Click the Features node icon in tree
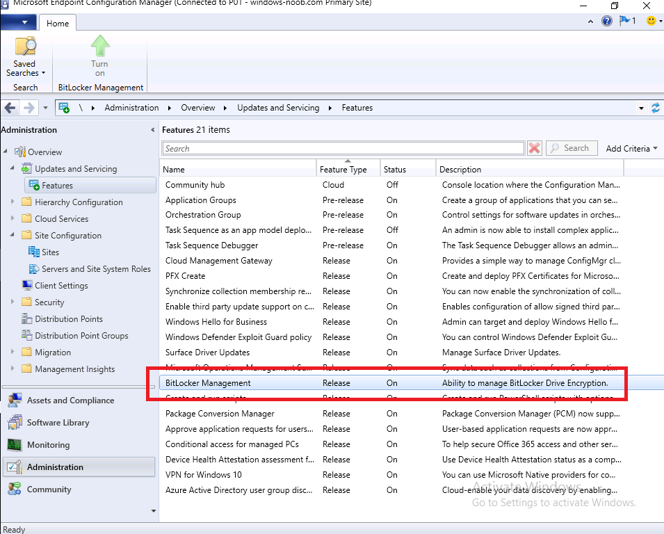The width and height of the screenshot is (664, 534). 34,185
